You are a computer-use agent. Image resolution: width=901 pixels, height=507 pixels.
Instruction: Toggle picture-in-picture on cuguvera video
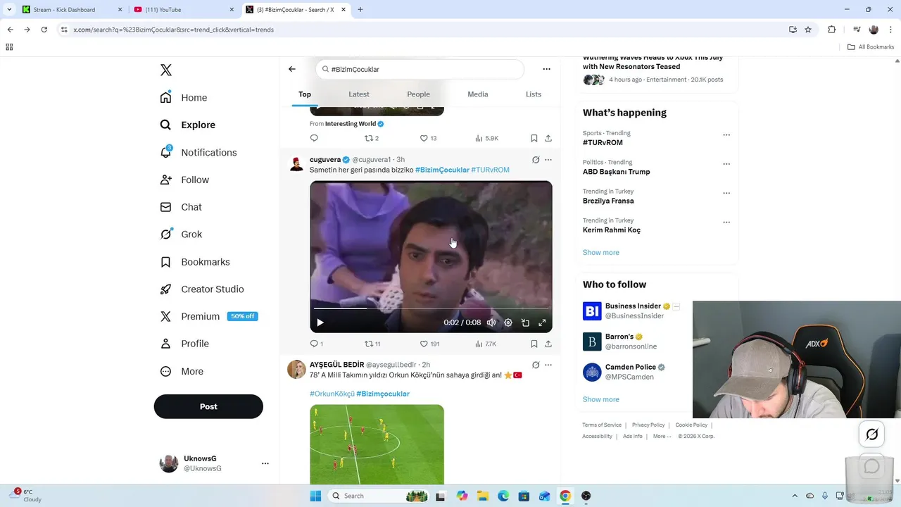[525, 323]
